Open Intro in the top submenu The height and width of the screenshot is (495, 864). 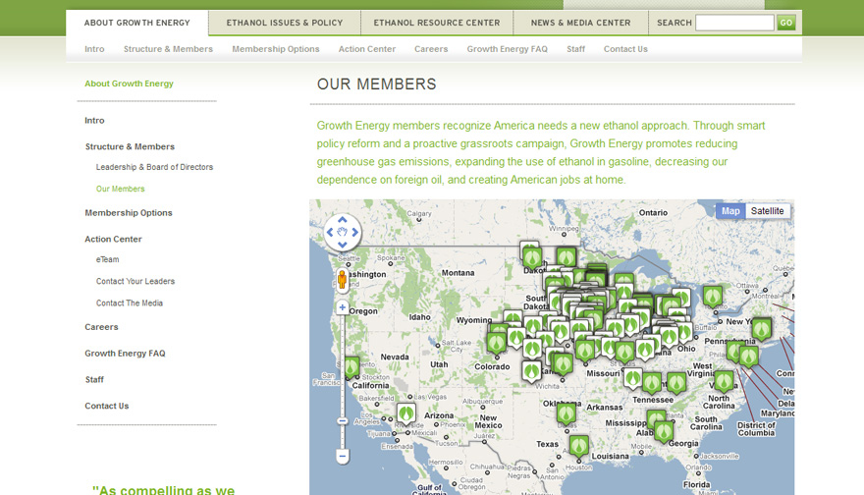pos(94,49)
